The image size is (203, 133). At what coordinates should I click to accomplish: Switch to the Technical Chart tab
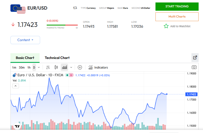pos(57,58)
